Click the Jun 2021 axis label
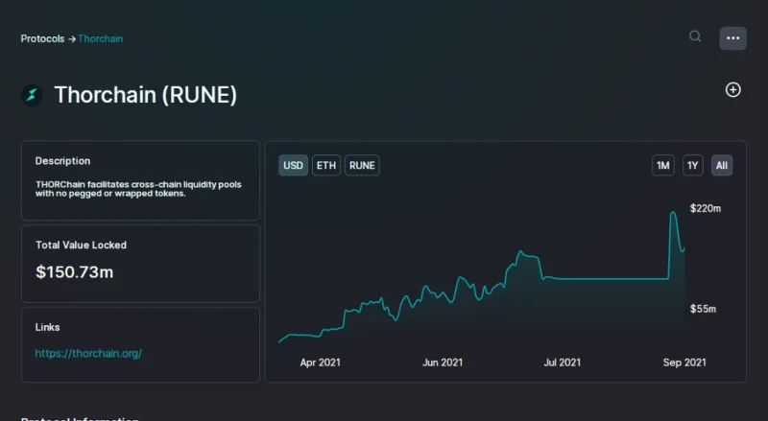 click(x=443, y=363)
